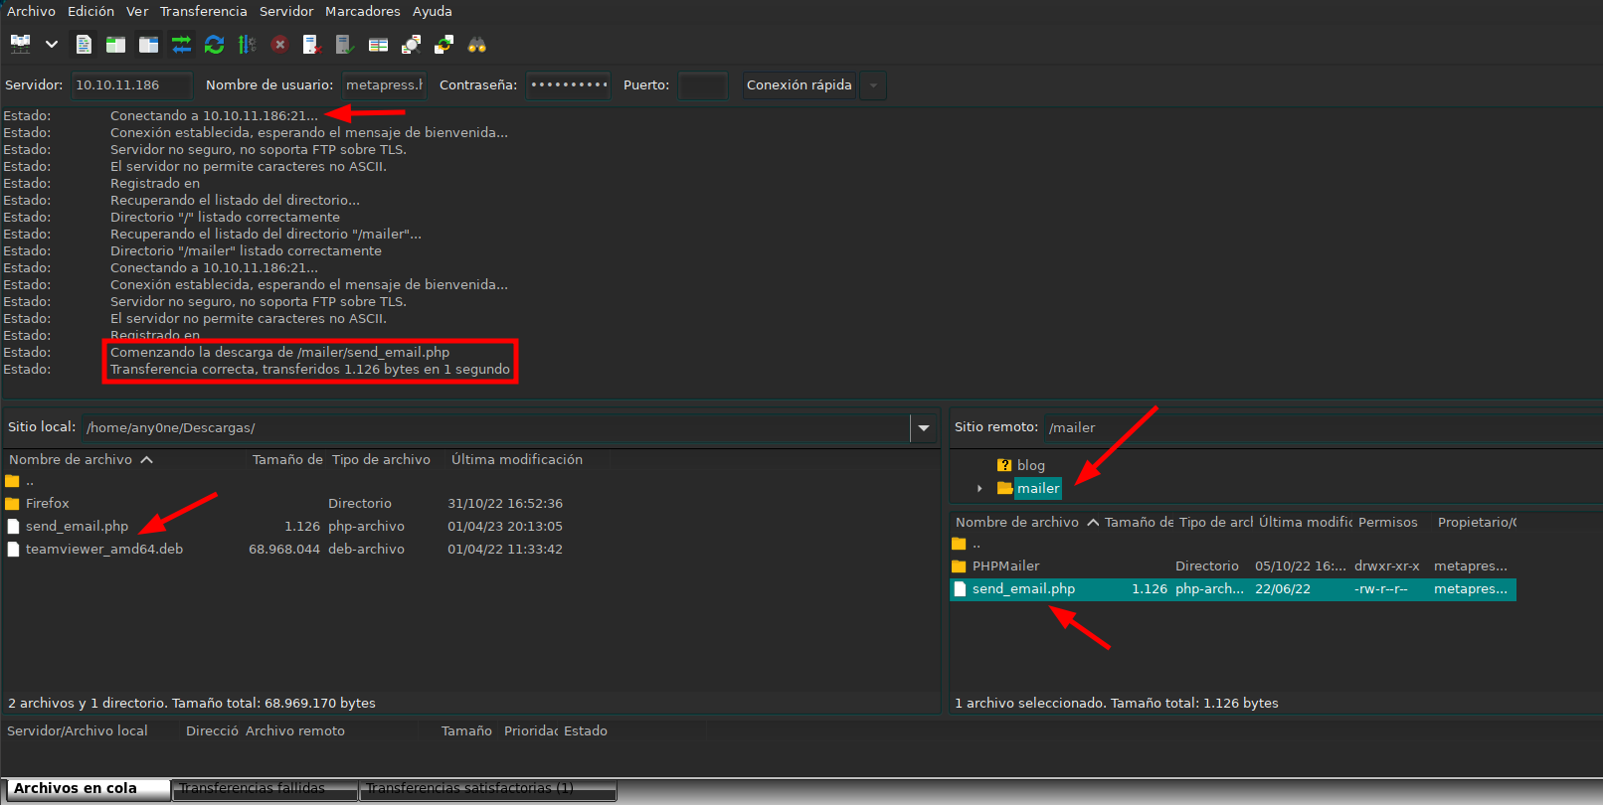Screen dimensions: 1603x805
Task: Reconnect to last server icon
Action: click(345, 44)
